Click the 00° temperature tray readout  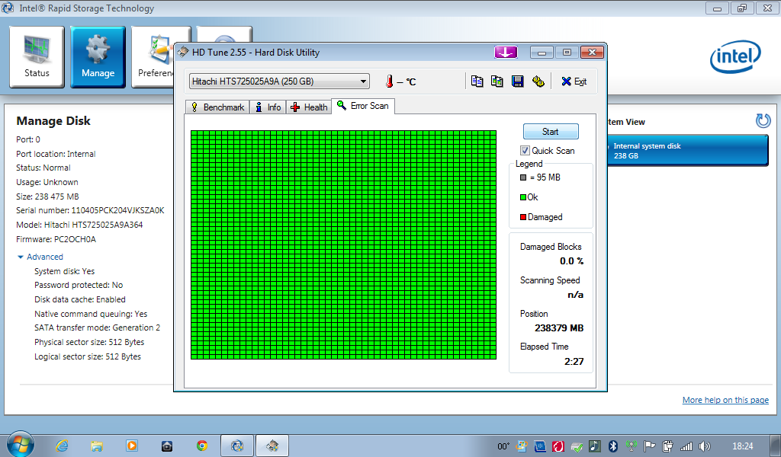503,446
